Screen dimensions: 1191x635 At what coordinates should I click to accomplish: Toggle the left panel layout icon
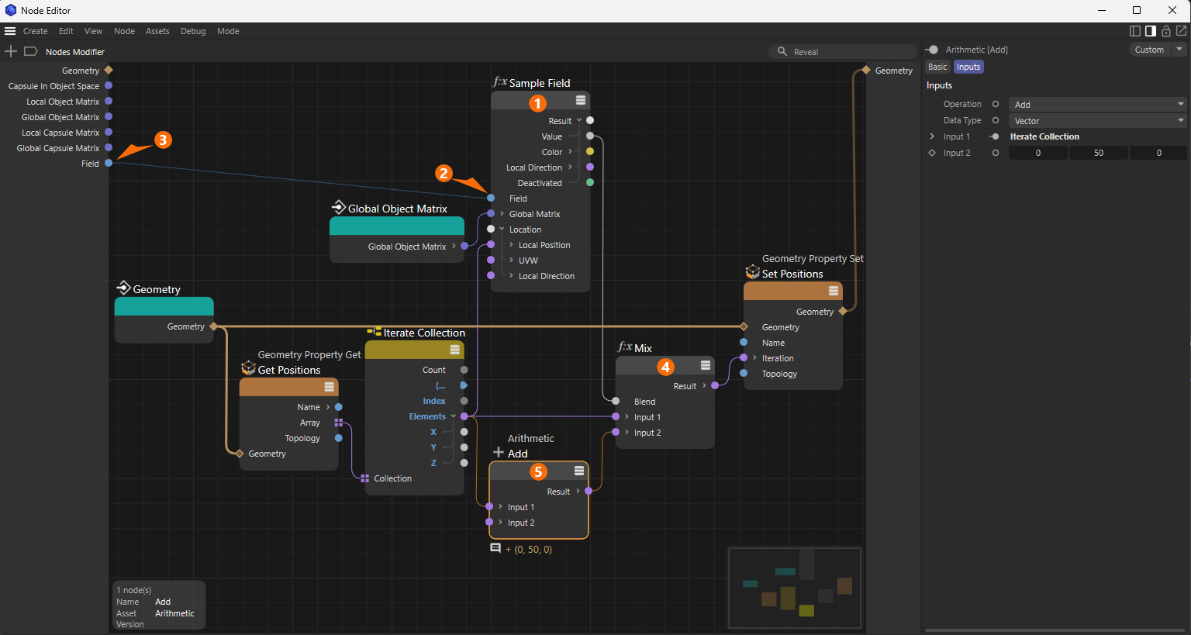click(1135, 31)
